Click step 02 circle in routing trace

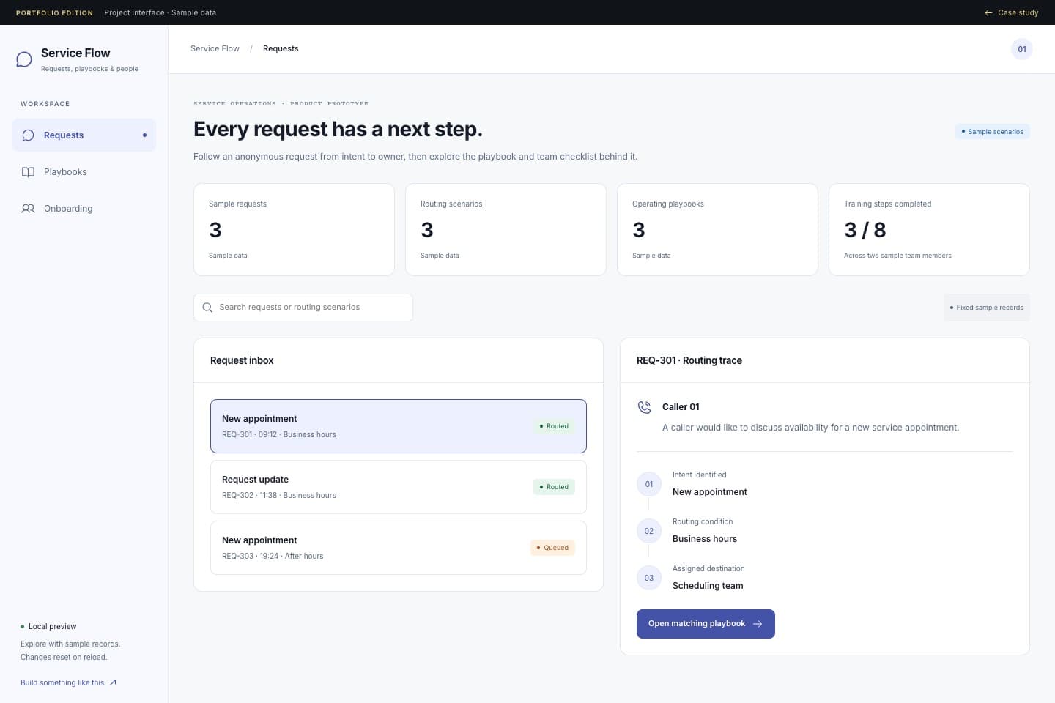[x=648, y=531]
